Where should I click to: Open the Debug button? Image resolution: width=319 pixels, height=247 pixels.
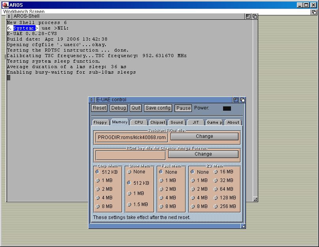point(118,108)
